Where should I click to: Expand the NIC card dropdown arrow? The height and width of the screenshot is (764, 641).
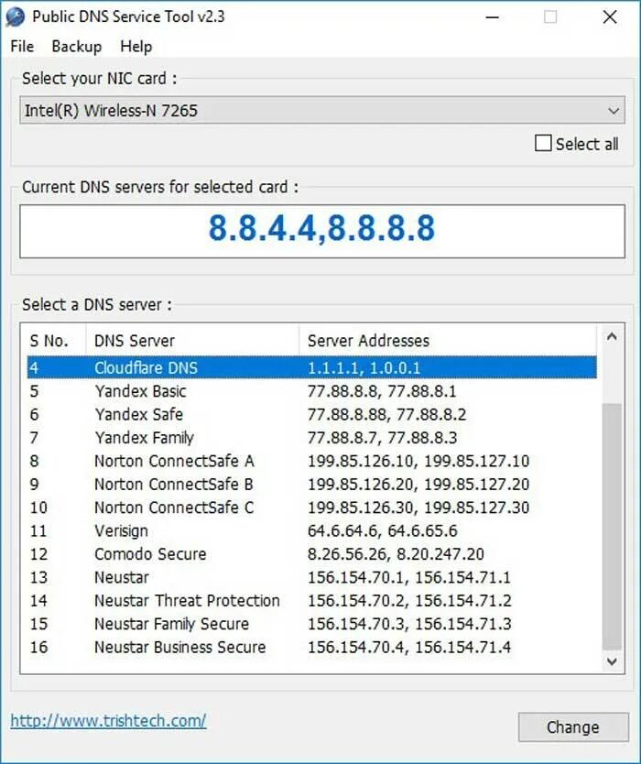click(614, 111)
